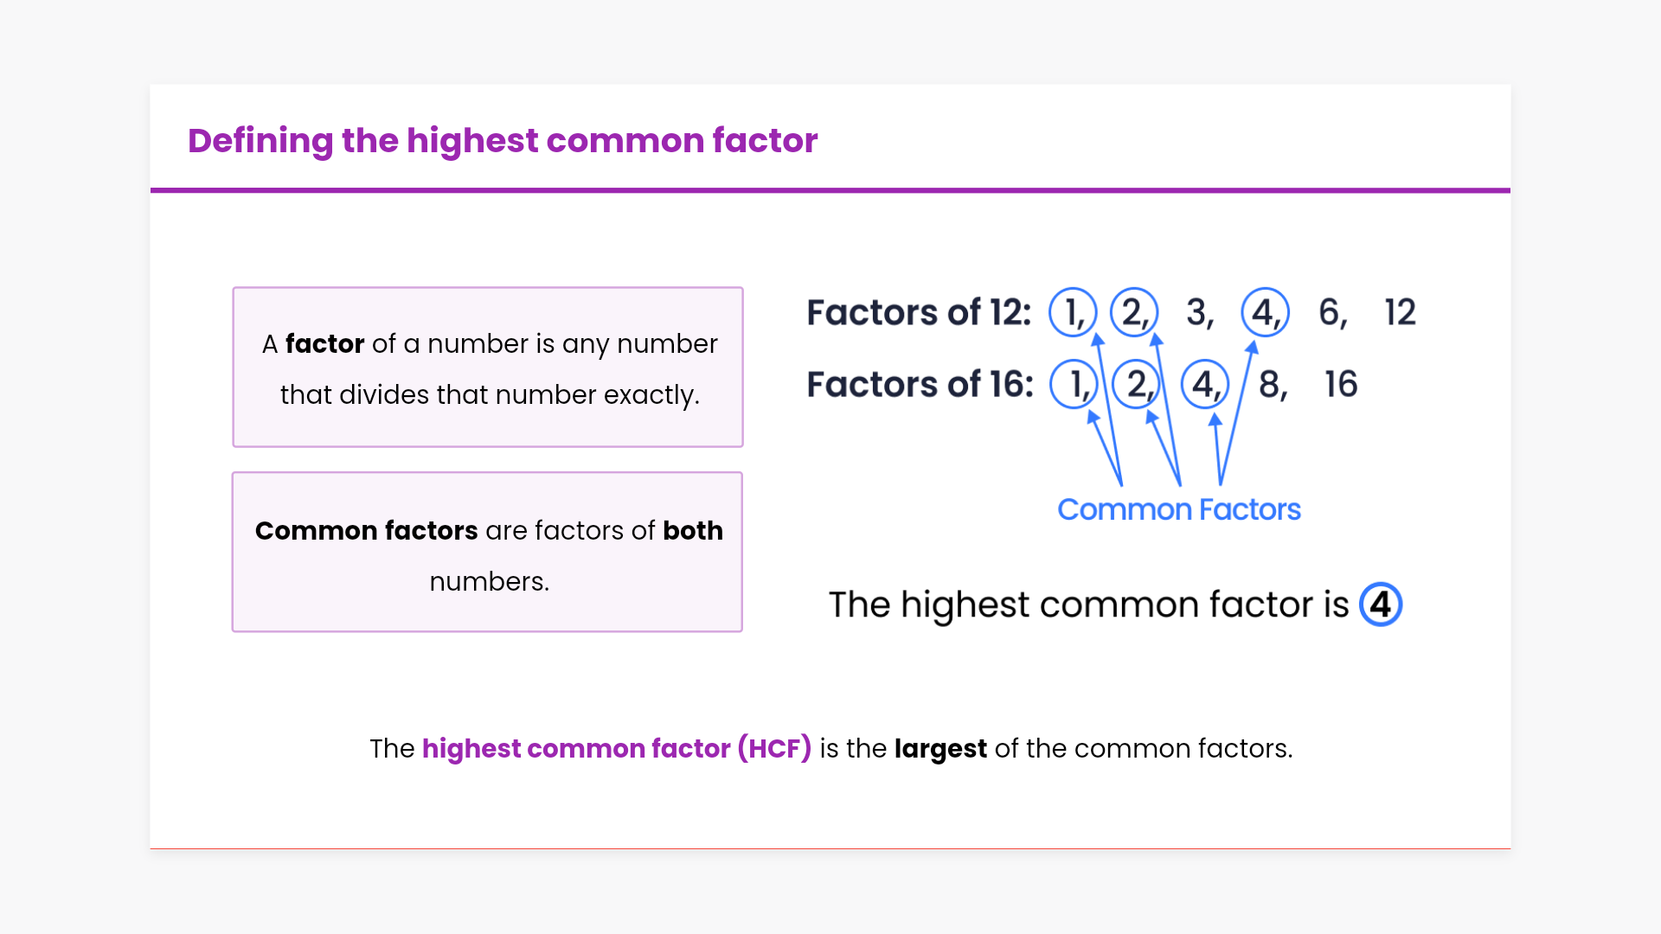Click the circled 4 in the Factors of 12 row
The width and height of the screenshot is (1661, 934).
1265,312
